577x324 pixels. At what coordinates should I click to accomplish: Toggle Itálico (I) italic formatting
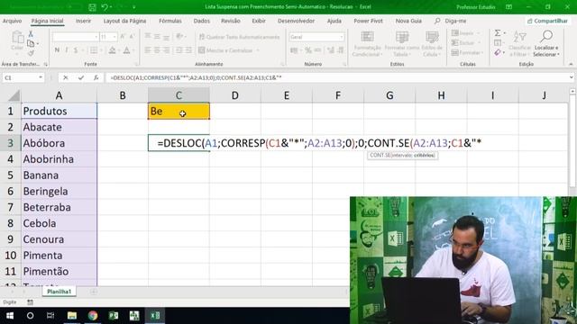coord(67,50)
